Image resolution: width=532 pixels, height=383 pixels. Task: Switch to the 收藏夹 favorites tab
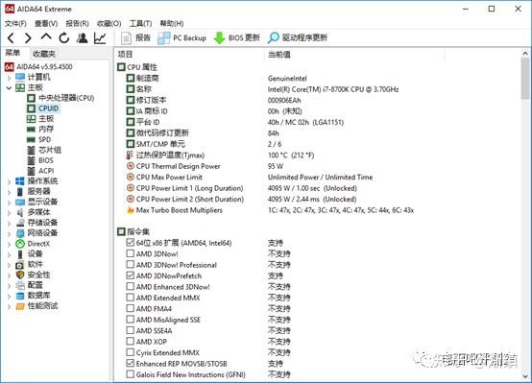pyautogui.click(x=44, y=54)
